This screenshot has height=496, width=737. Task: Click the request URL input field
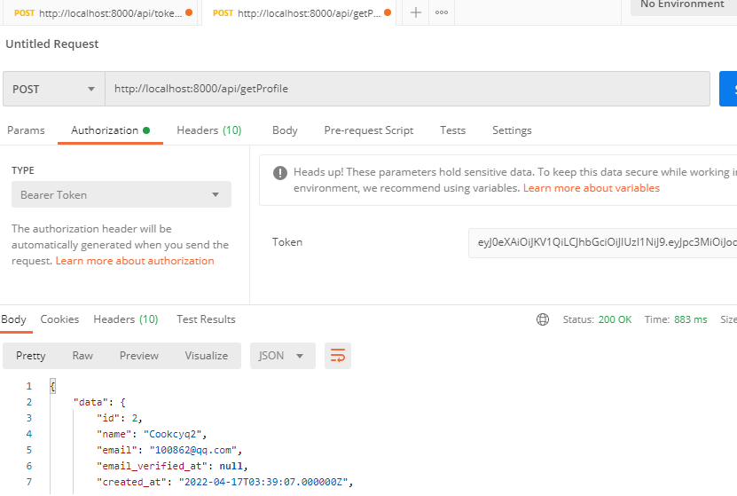coord(407,89)
